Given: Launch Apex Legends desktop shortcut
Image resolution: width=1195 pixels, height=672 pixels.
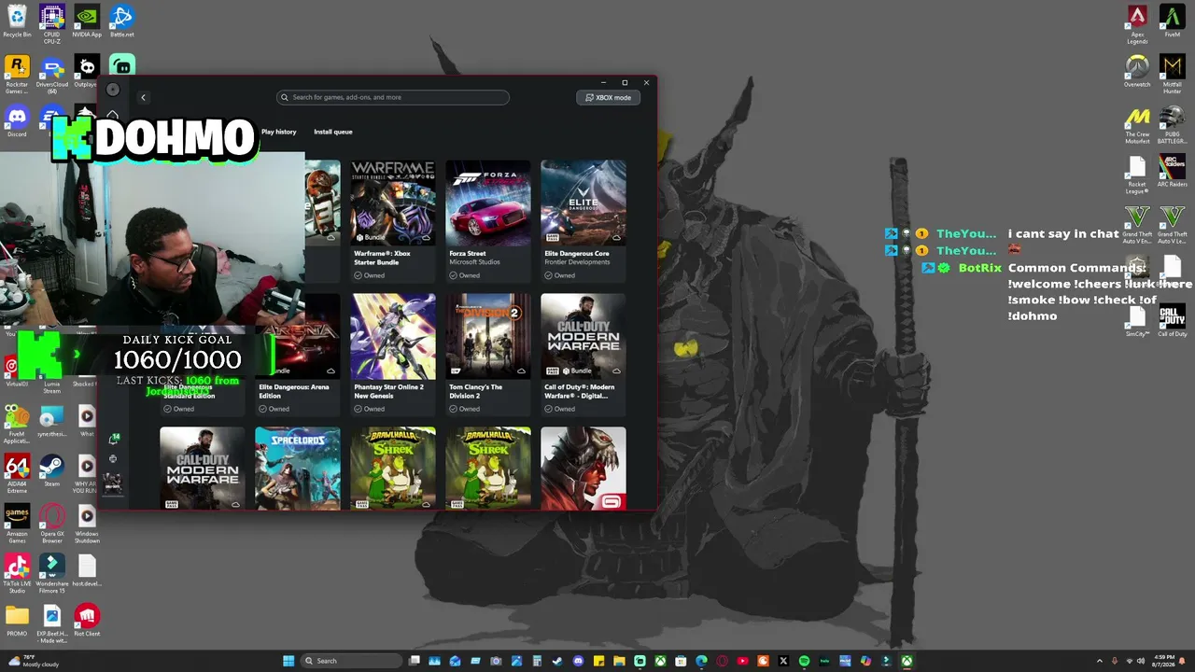Looking at the screenshot, I should point(1137,24).
